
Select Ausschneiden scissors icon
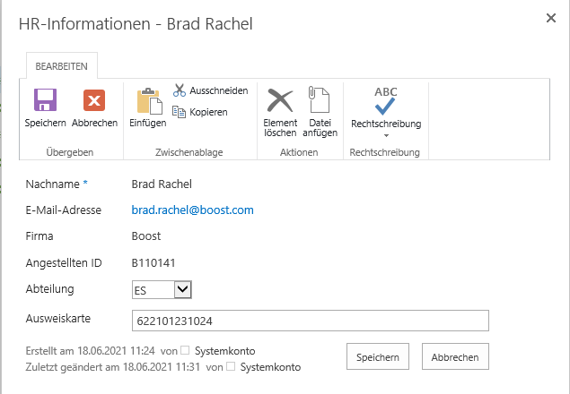click(180, 90)
